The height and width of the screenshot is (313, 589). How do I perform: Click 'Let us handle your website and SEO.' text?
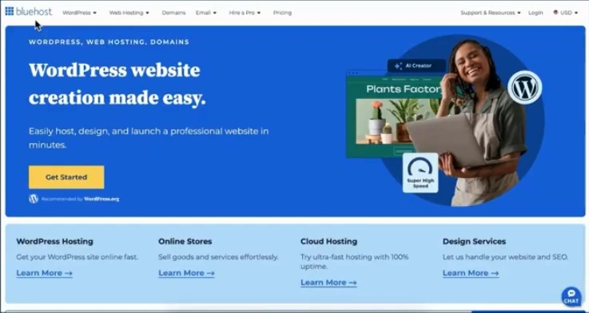click(x=505, y=257)
